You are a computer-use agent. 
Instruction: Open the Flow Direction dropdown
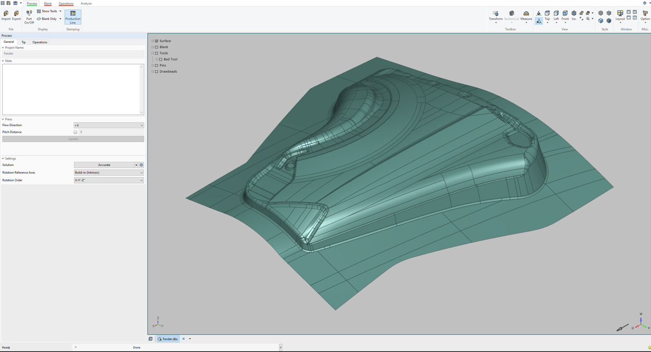tap(108, 125)
